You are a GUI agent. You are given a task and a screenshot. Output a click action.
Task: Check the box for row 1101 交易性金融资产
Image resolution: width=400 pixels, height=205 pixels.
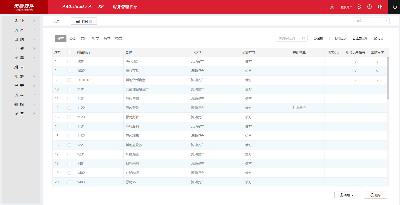click(69, 89)
